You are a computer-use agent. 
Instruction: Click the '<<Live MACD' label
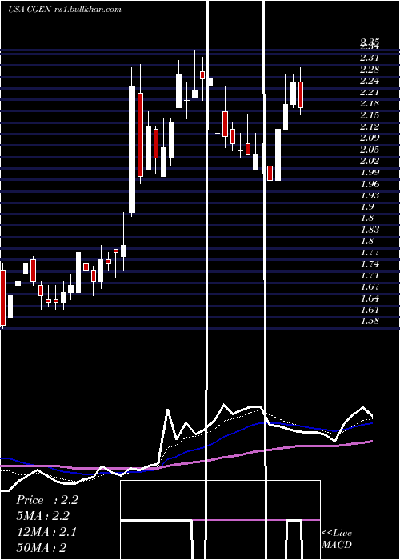pos(337,539)
